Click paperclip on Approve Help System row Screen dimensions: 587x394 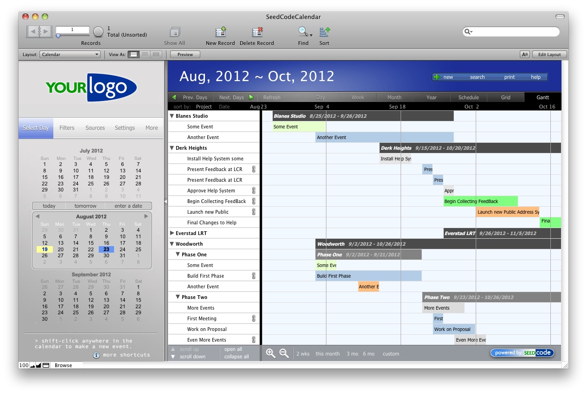pos(254,191)
